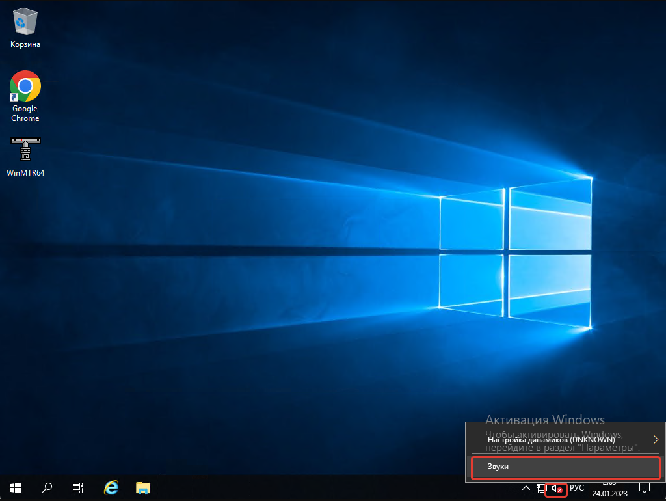The height and width of the screenshot is (501, 666).
Task: Click the arrow beside Настройка динамиков
Action: (x=656, y=440)
